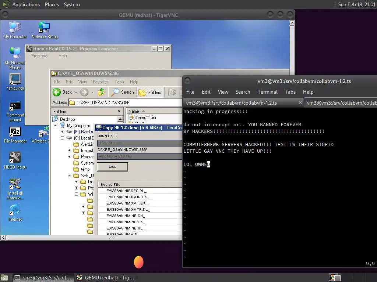377x282 pixels.
Task: Open Network Setup desktop icon
Action: (45, 30)
